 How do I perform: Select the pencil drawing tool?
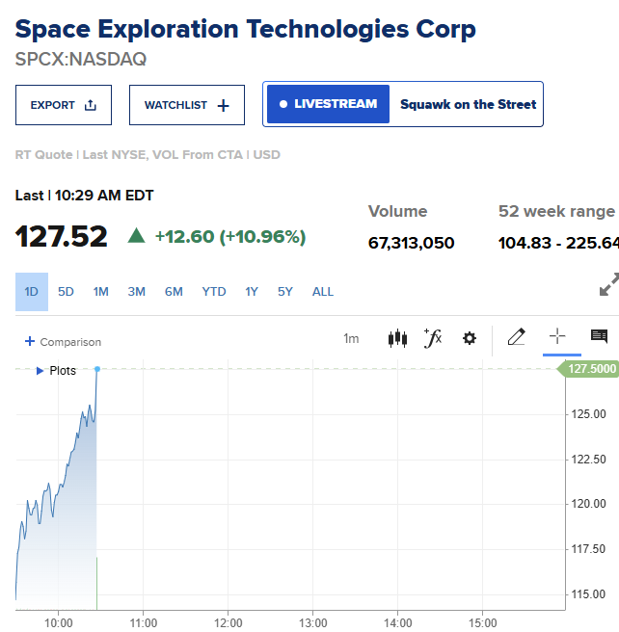[516, 337]
